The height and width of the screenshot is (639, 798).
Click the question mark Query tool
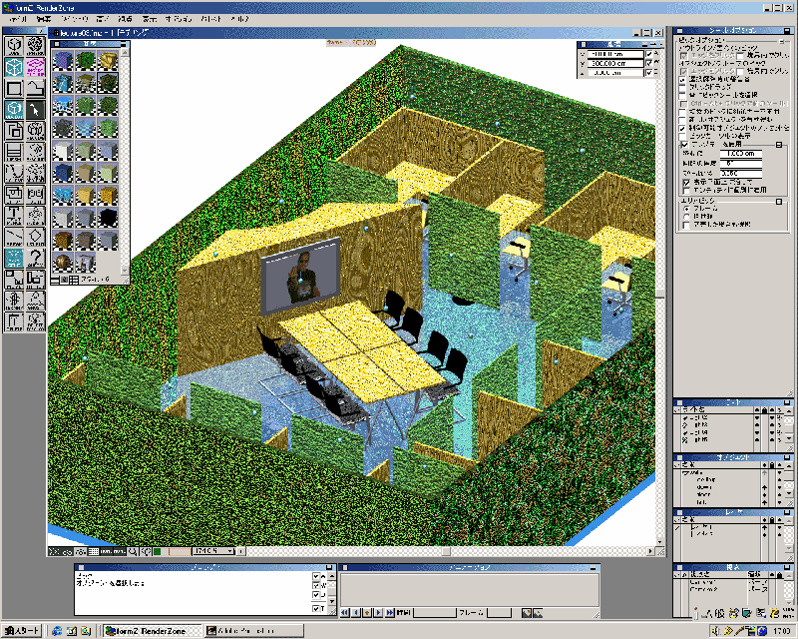pos(36,259)
